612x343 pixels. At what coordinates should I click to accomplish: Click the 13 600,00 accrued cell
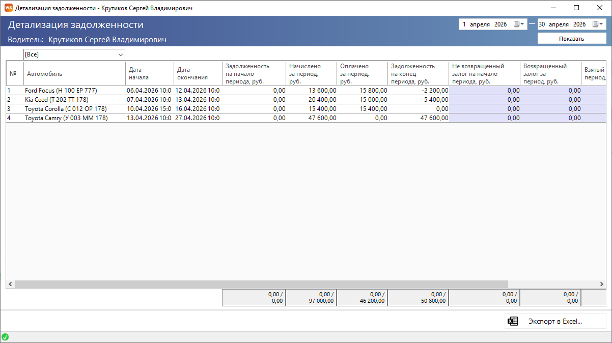(x=312, y=90)
